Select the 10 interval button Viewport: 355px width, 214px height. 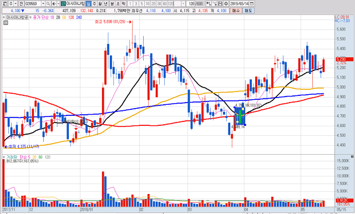click(148, 4)
